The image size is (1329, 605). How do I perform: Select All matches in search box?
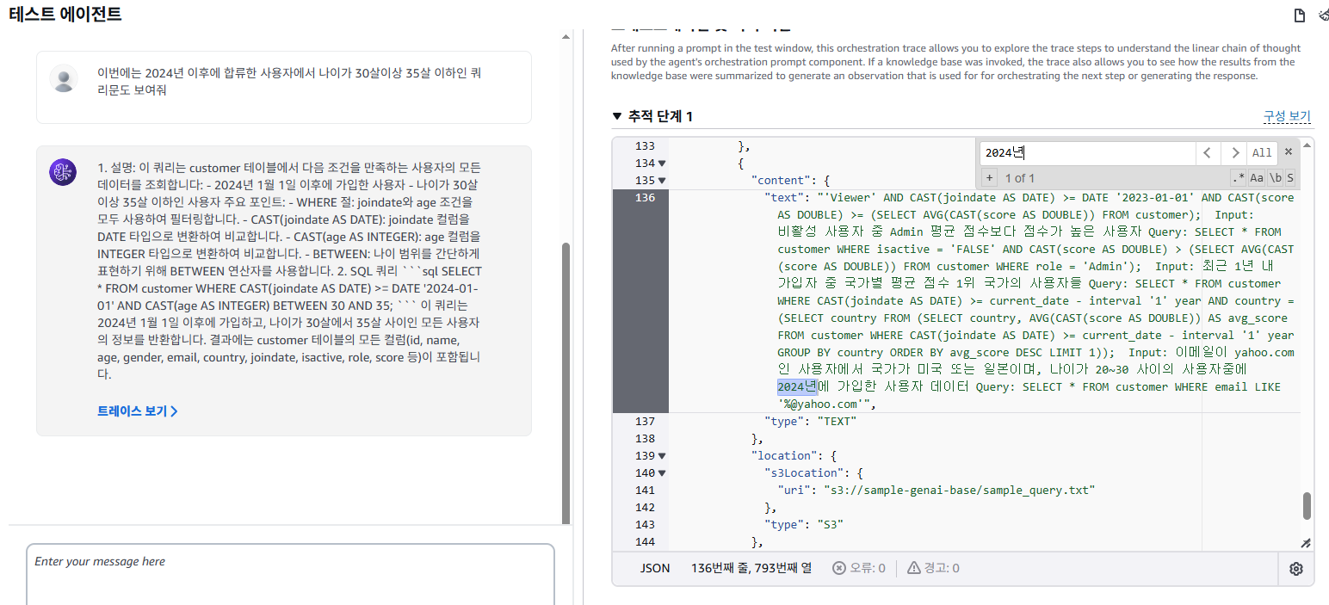pos(1262,152)
